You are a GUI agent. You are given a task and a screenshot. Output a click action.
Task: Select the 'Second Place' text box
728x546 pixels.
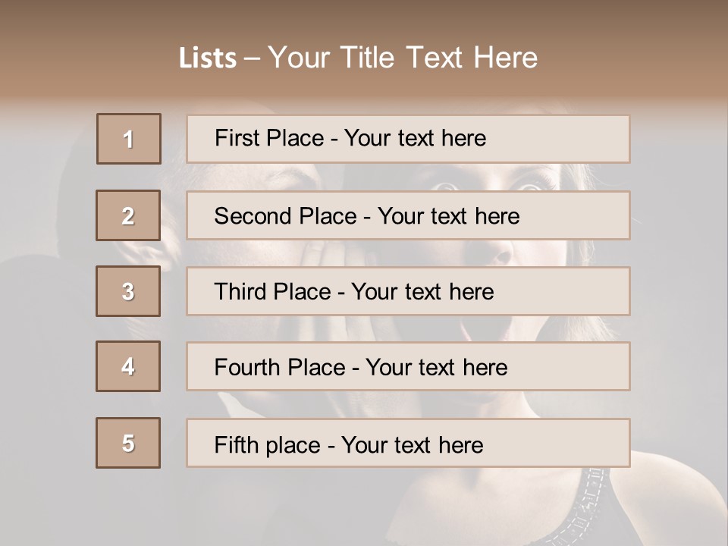pos(408,215)
